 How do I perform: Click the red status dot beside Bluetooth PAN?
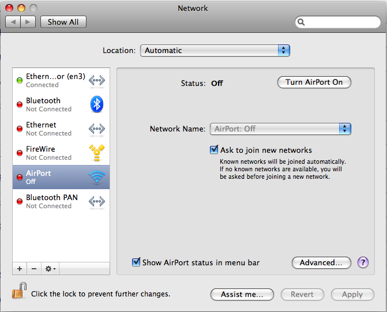click(20, 201)
